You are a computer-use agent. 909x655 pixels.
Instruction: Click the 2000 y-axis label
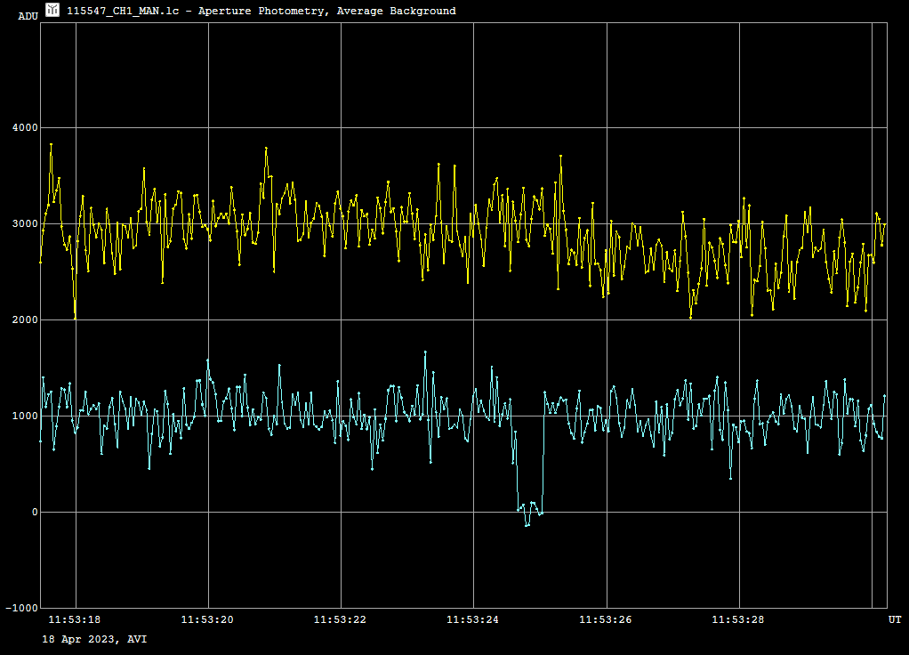point(25,320)
